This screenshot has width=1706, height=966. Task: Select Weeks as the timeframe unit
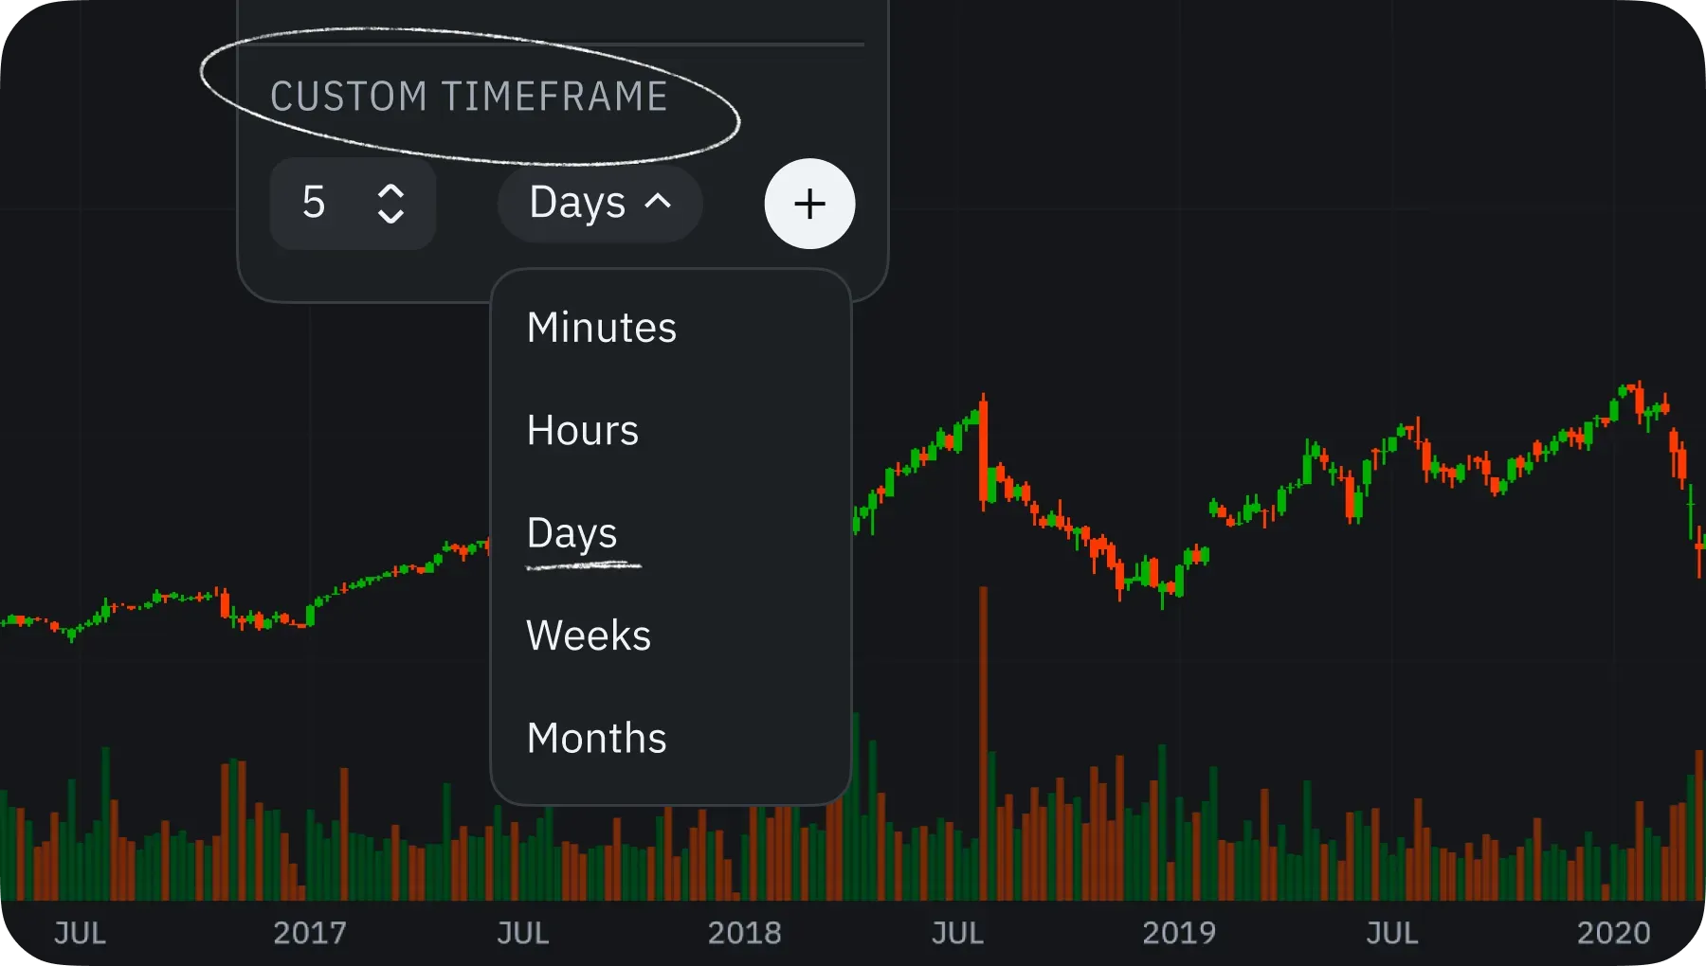click(589, 635)
